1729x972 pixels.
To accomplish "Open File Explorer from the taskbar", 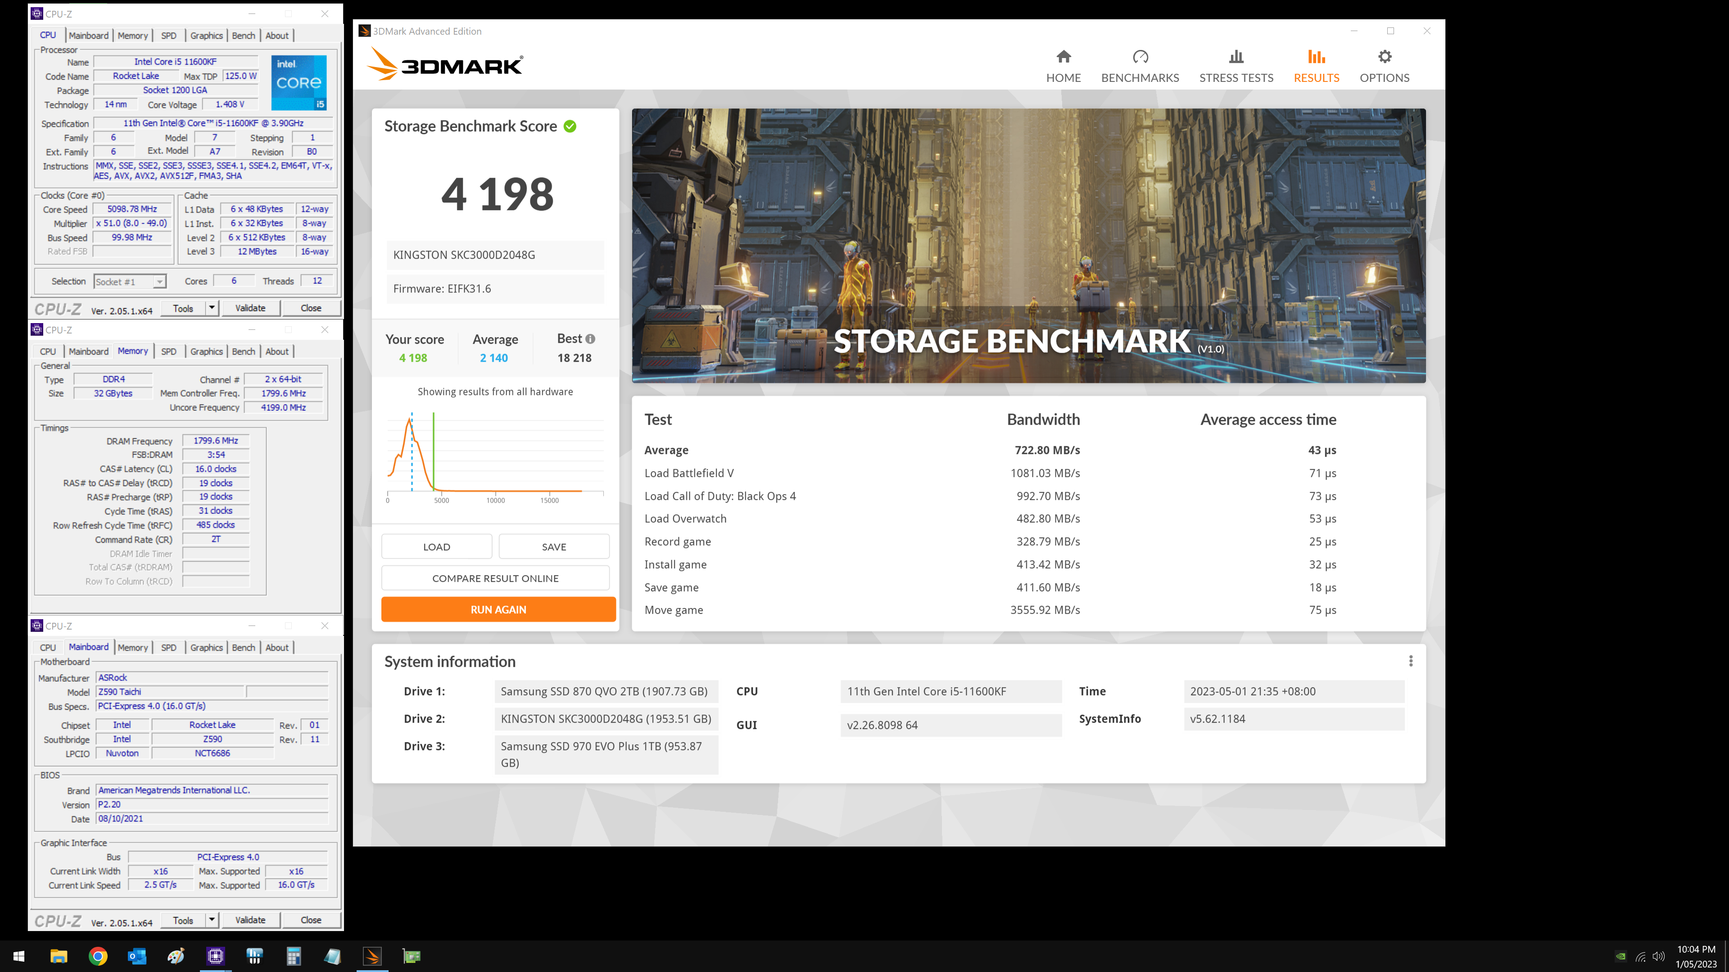I will coord(59,956).
